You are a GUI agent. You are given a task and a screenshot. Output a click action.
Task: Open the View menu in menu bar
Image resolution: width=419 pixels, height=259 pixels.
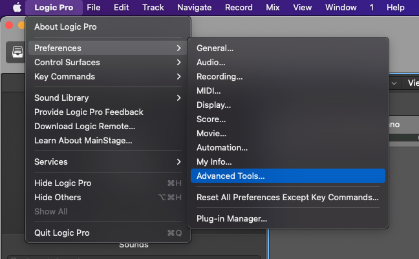pos(302,8)
